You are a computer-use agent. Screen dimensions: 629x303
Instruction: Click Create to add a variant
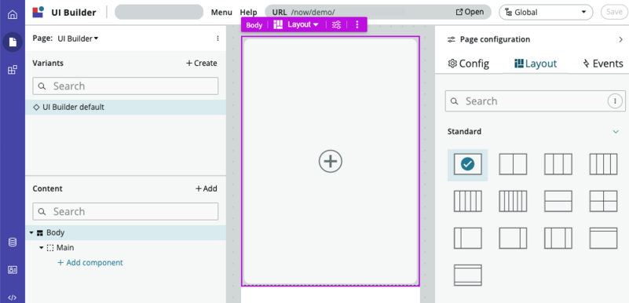point(201,64)
